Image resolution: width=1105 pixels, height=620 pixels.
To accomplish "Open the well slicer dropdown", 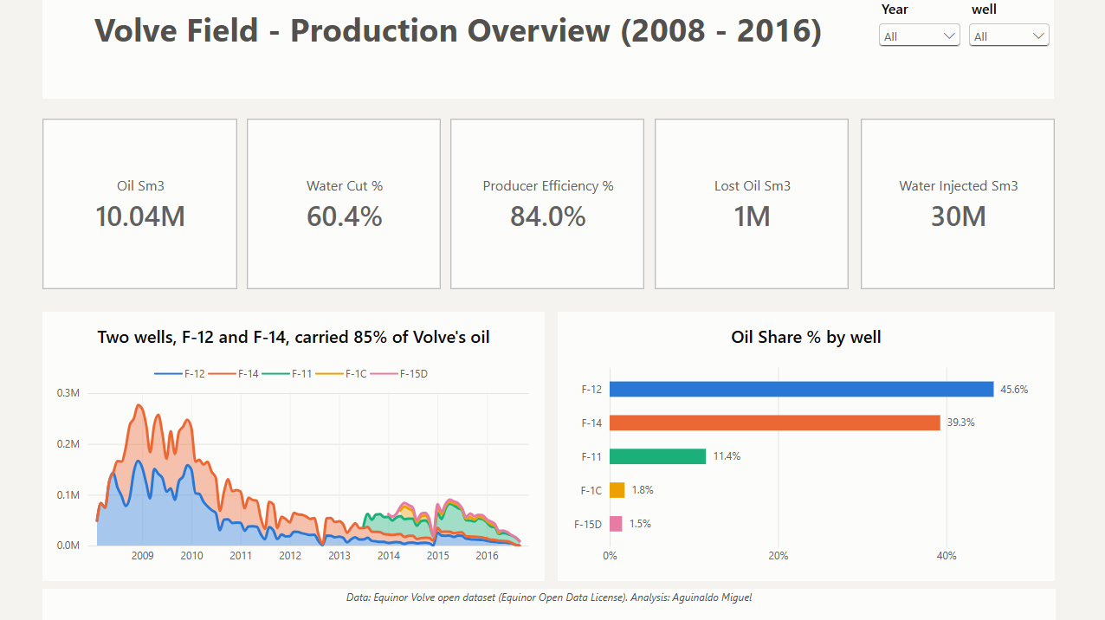I will [x=1009, y=36].
